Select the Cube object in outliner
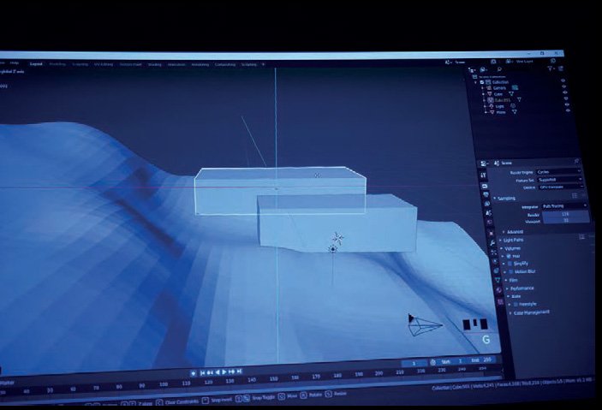Viewport: 602px width, 410px height. [x=498, y=94]
